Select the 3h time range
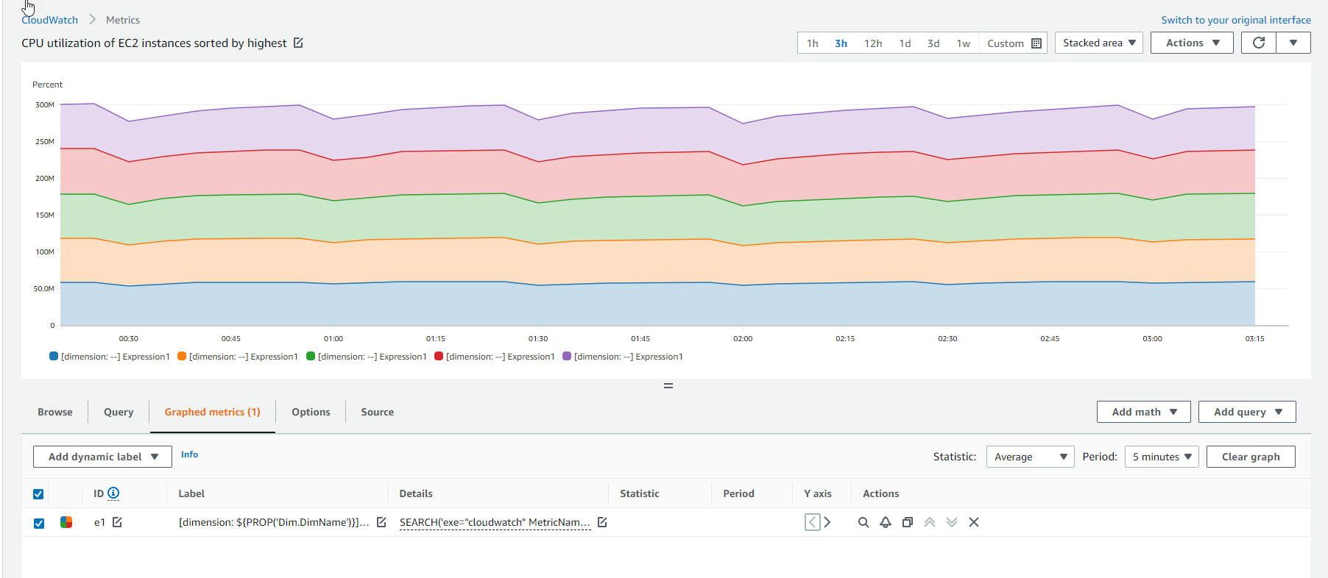The width and height of the screenshot is (1328, 578). pos(841,43)
